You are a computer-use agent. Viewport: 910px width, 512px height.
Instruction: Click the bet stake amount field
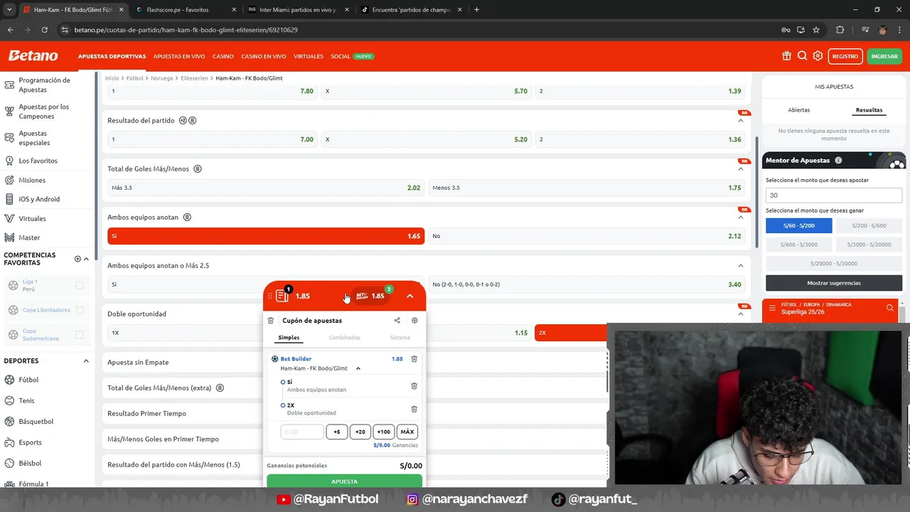(x=302, y=432)
